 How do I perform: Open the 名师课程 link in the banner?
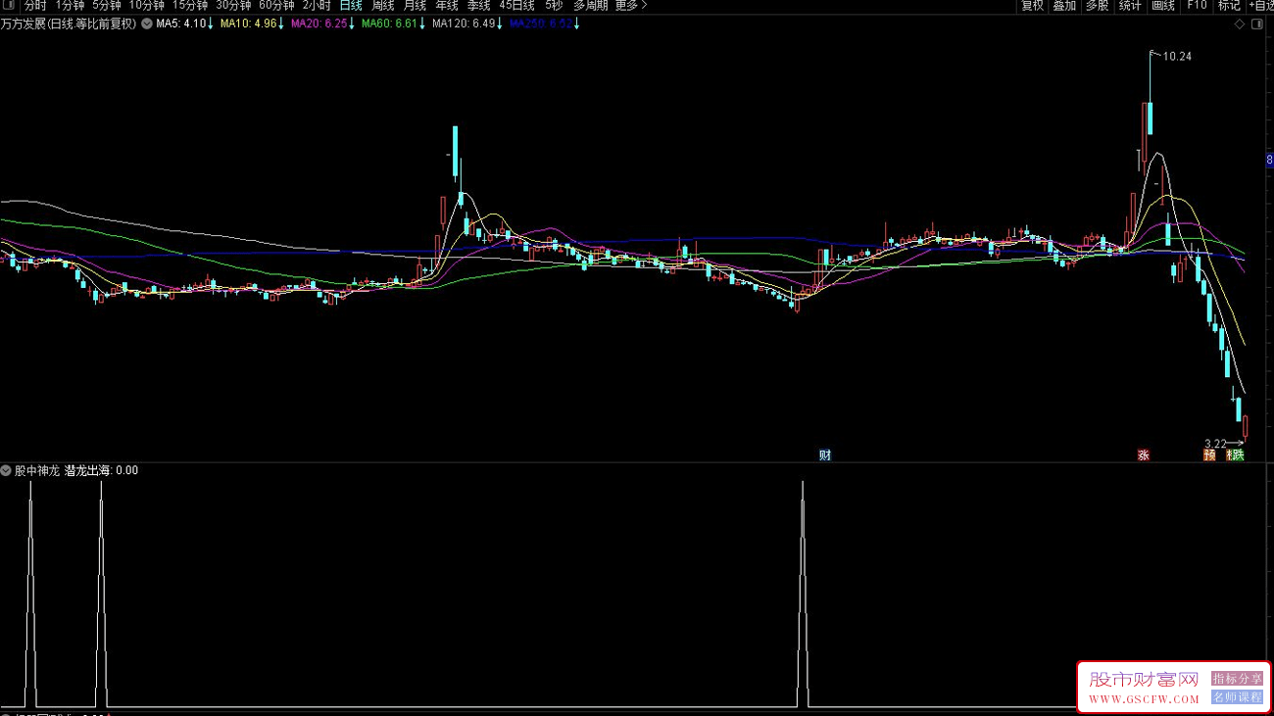[x=1237, y=697]
